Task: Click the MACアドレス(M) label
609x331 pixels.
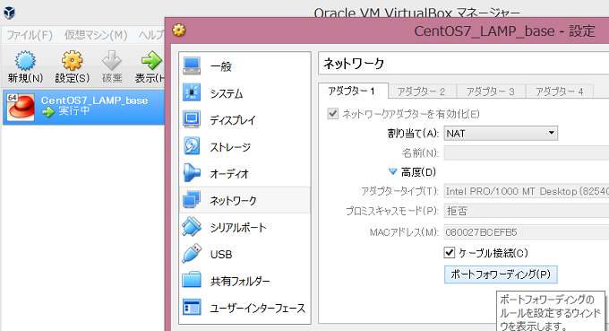Action: click(x=404, y=232)
